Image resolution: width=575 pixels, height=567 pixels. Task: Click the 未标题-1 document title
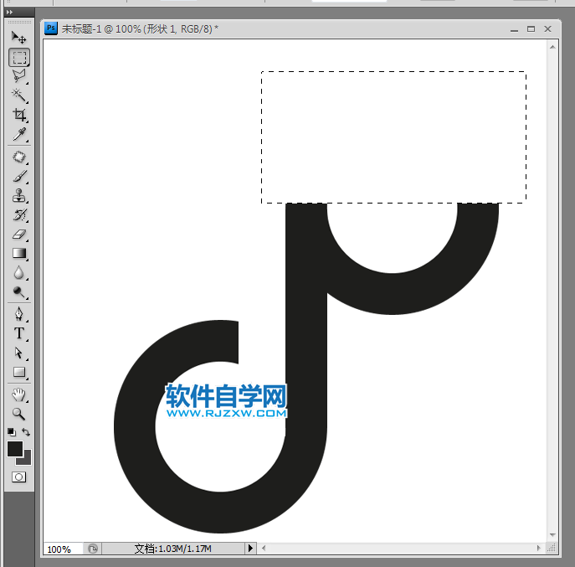140,28
